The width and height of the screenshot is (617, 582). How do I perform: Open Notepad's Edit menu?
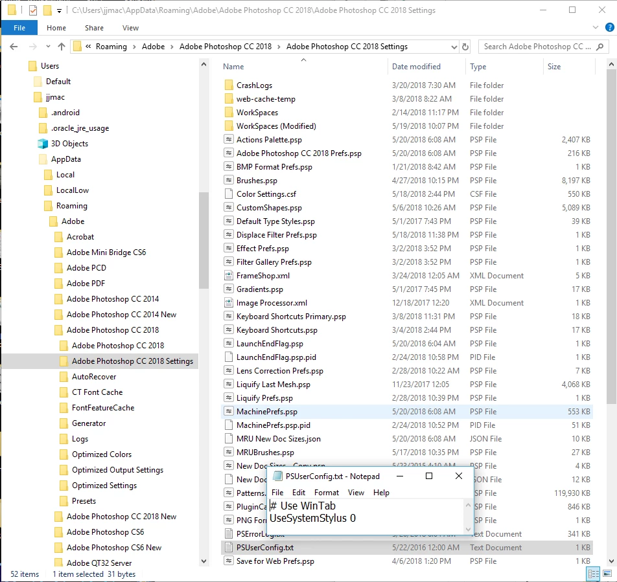(x=299, y=493)
